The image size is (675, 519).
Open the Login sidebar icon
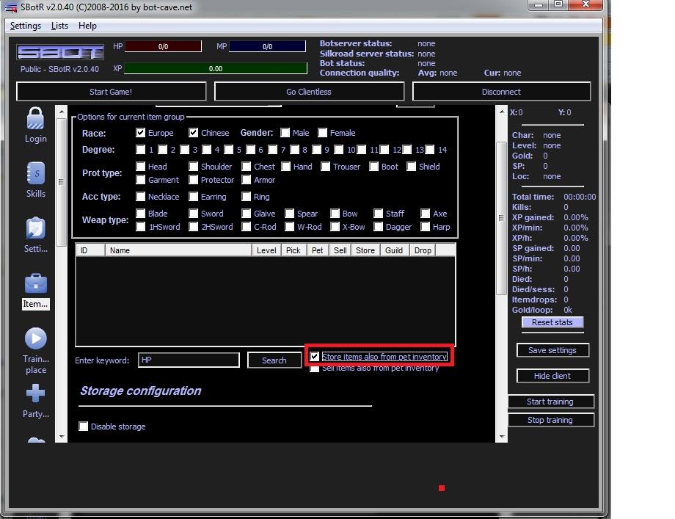click(35, 118)
